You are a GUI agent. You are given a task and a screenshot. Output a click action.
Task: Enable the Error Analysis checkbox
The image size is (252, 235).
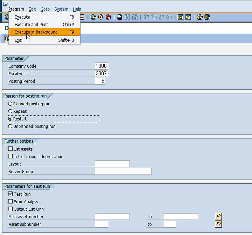(10, 201)
